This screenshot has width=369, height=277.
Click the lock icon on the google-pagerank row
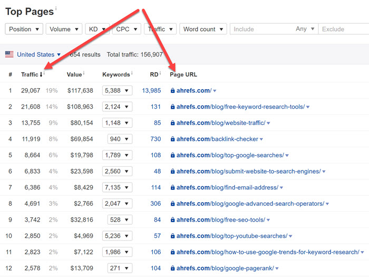click(x=172, y=269)
